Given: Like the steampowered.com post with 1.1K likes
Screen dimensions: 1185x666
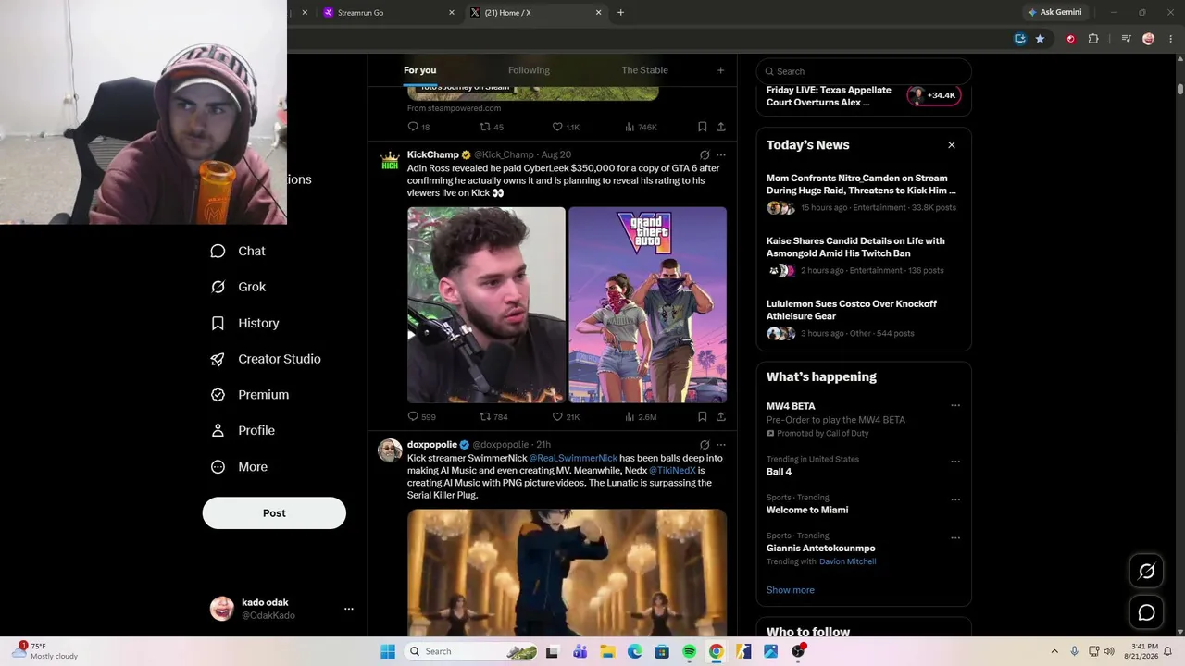Looking at the screenshot, I should click(557, 127).
